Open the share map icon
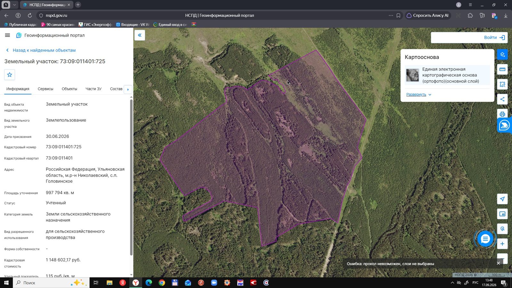This screenshot has height=288, width=512. (x=502, y=99)
